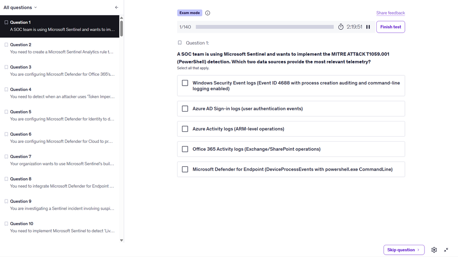Select Question 7 about Sentinel's built-in features

pos(60,160)
